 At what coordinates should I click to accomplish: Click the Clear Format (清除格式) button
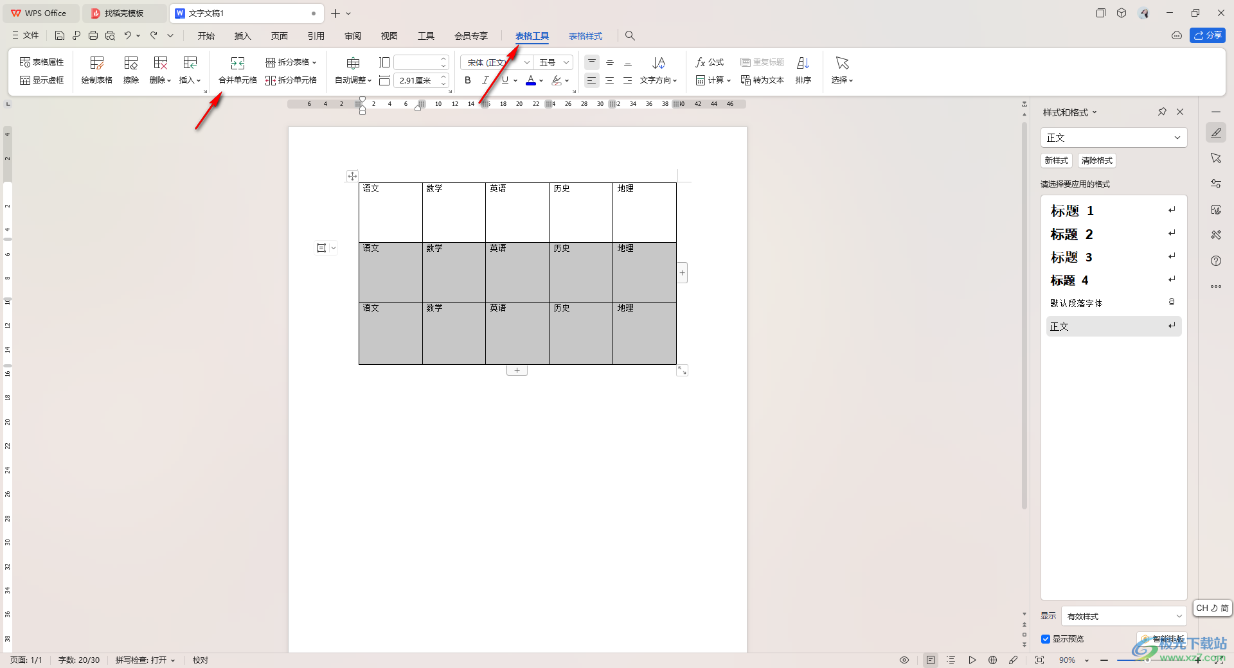(1097, 161)
